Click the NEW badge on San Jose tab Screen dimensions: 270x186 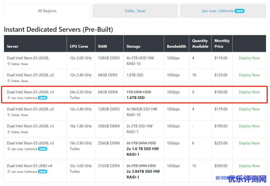click(x=240, y=11)
